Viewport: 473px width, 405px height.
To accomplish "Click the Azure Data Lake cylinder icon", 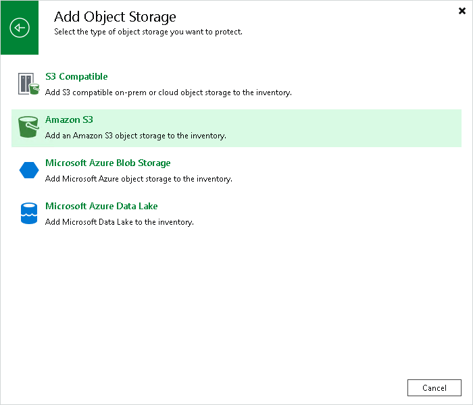I will pyautogui.click(x=29, y=213).
